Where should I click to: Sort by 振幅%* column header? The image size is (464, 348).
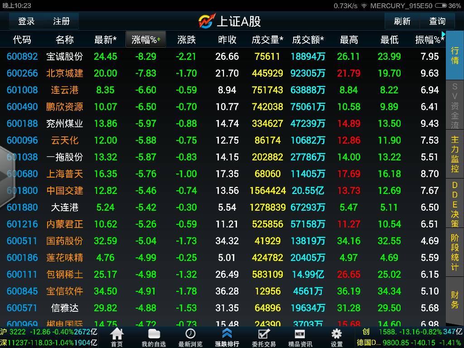[430, 39]
